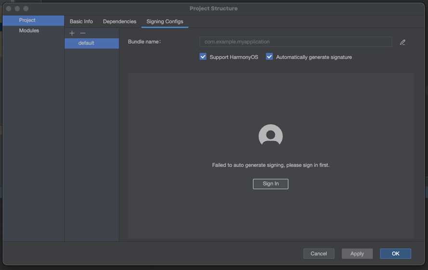The image size is (428, 270).
Task: Click the Sign In button
Action: point(271,184)
